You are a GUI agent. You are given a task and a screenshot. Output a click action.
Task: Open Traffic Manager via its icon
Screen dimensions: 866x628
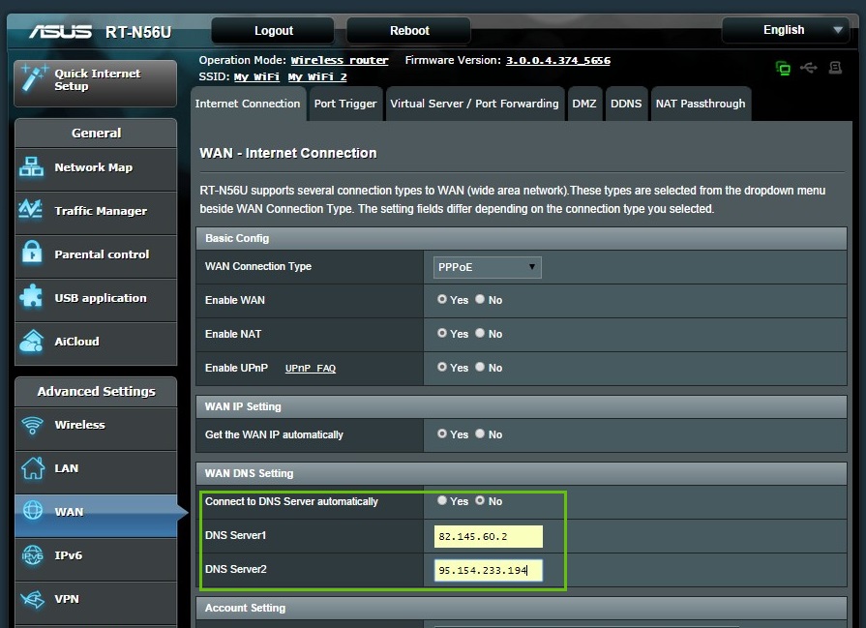[32, 210]
